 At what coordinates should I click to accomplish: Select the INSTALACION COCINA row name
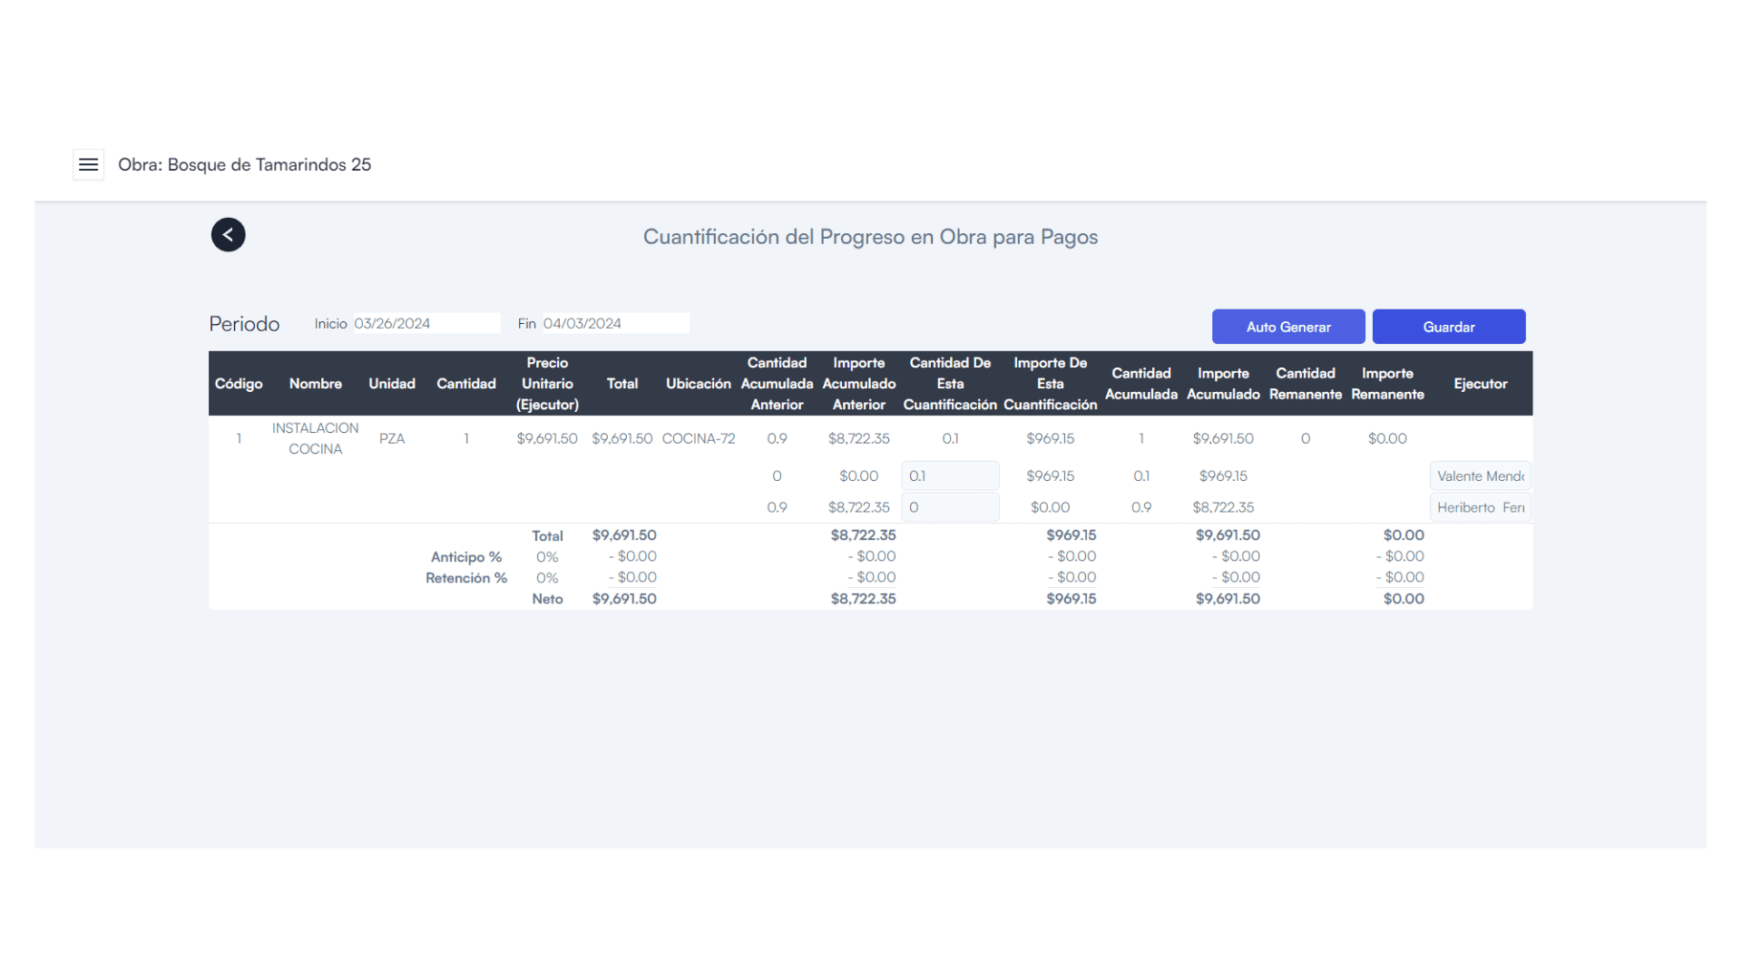coord(315,438)
